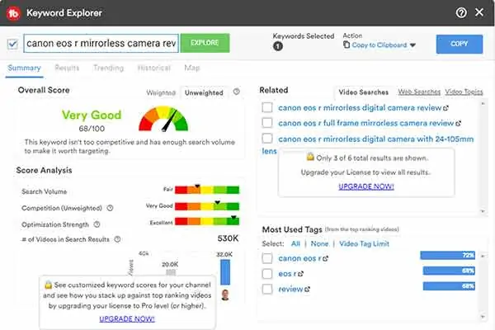
Task: Click the 72% canon eos r usage bar
Action: 448,255
